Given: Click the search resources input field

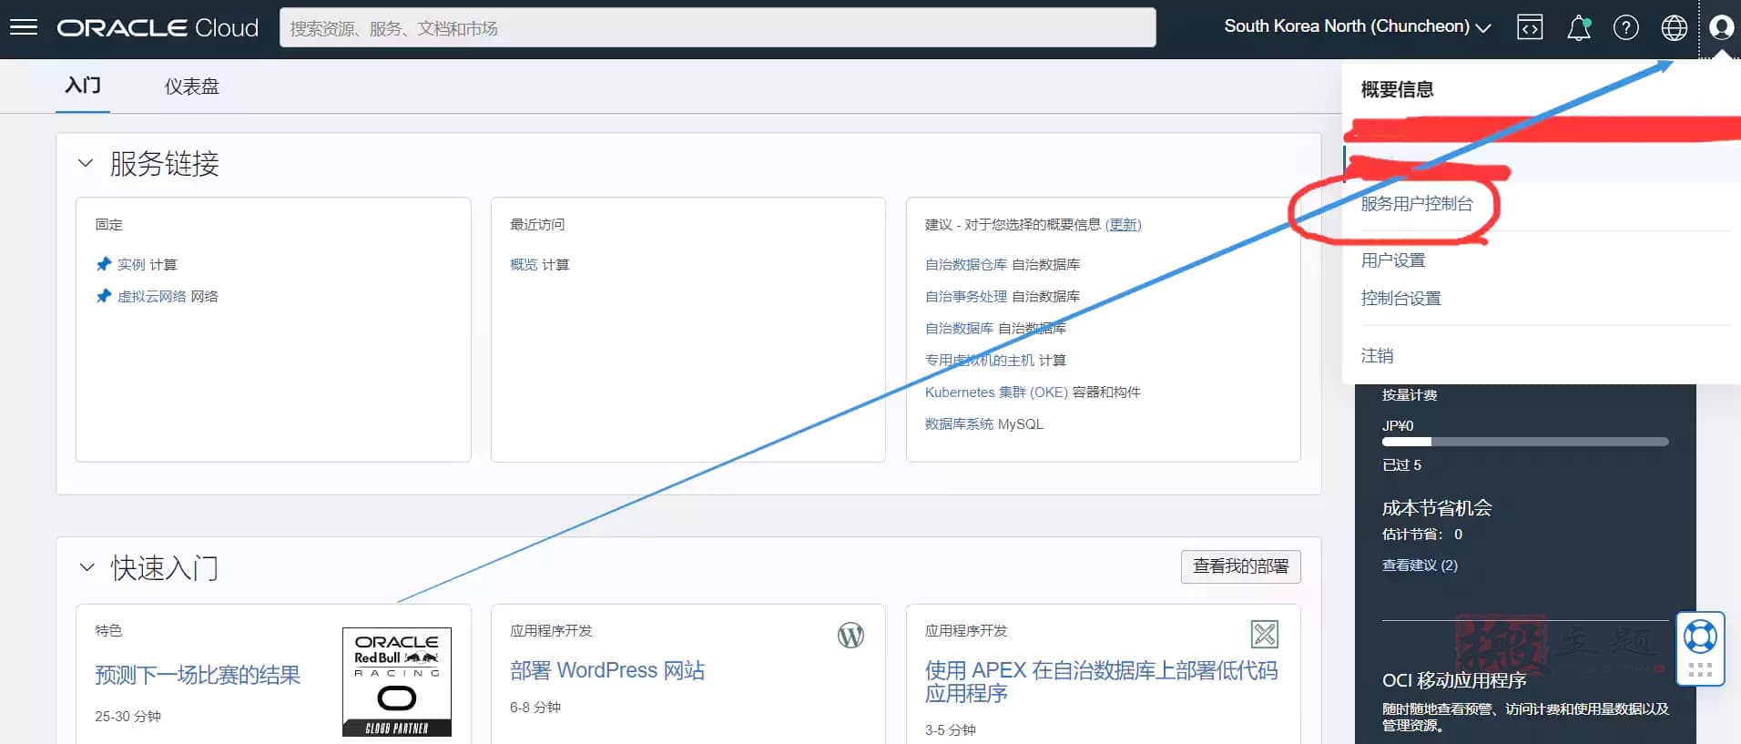Looking at the screenshot, I should point(718,27).
